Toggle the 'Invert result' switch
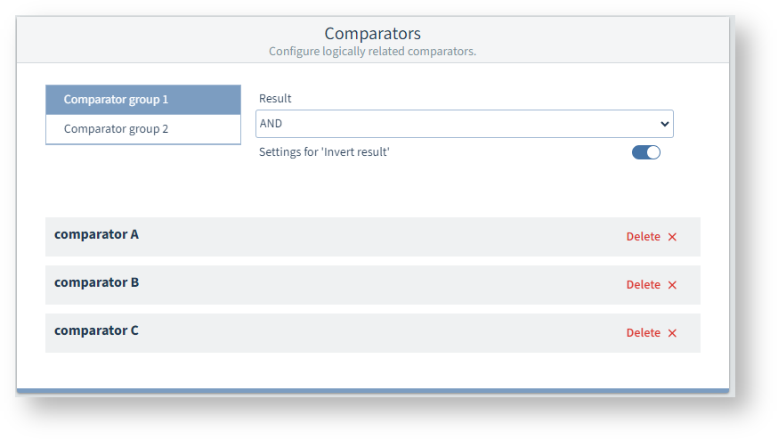 coord(646,152)
